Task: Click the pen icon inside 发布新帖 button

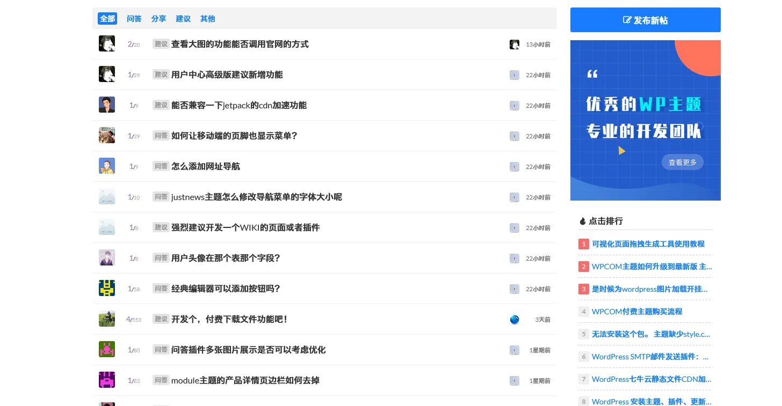Action: (628, 20)
